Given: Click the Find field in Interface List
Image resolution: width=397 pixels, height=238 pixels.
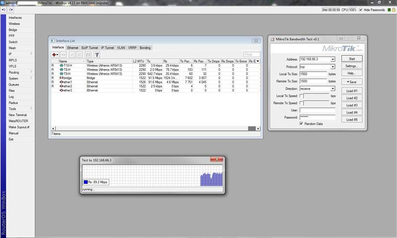Looking at the screenshot, I should click(x=252, y=55).
